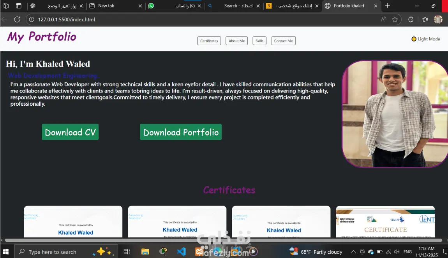Click the About Me nav button
The width and height of the screenshot is (448, 258).
(236, 41)
